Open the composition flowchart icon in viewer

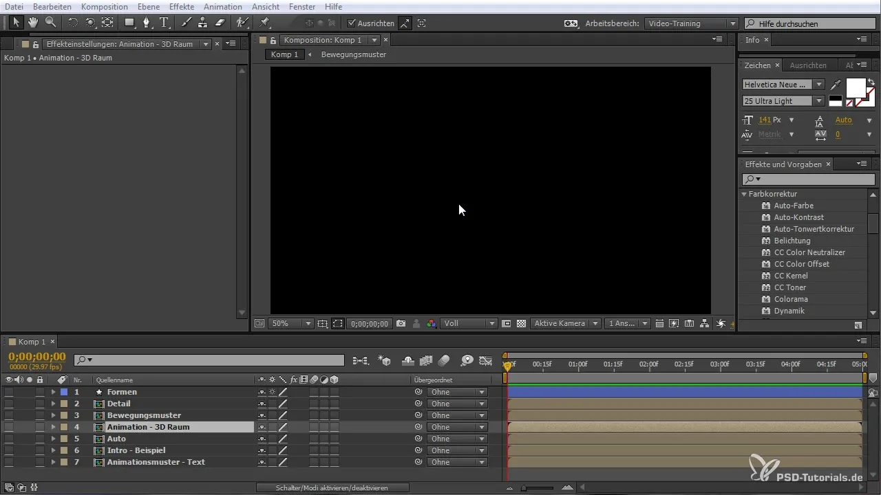(x=705, y=323)
